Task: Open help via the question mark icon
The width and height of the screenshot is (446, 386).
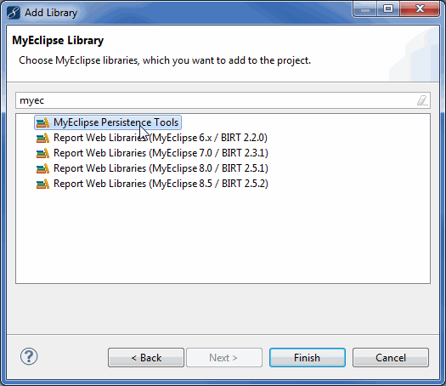Action: 29,356
